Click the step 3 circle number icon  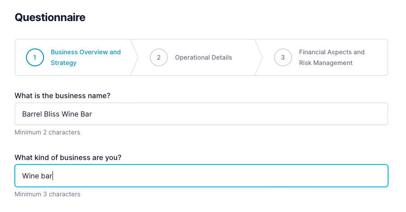pyautogui.click(x=283, y=57)
